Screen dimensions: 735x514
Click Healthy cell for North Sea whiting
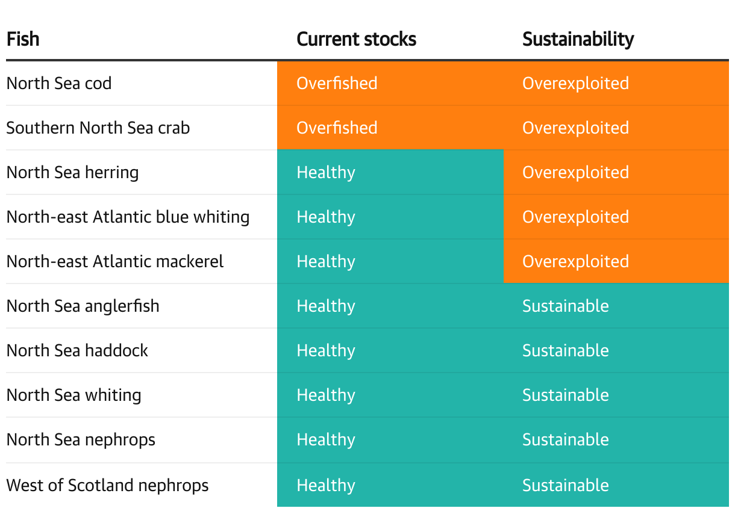(x=326, y=395)
